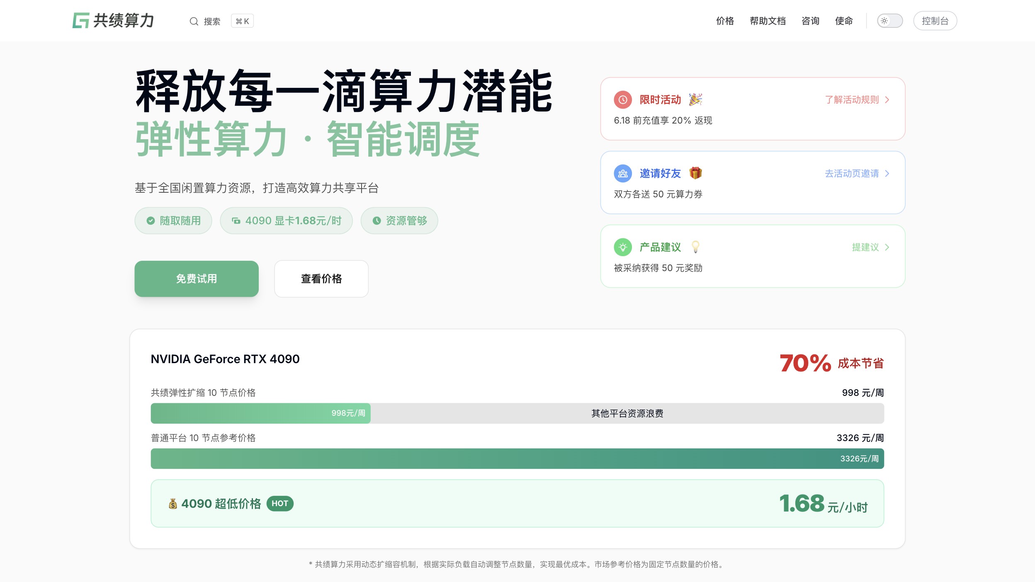Image resolution: width=1035 pixels, height=582 pixels.
Task: Click the green 998元/周 progress bar
Action: pos(260,413)
